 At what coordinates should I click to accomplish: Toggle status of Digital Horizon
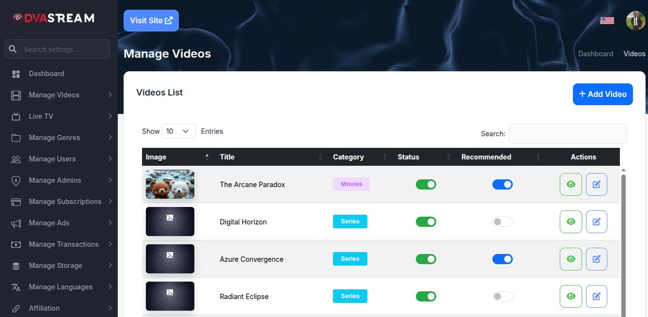tap(426, 222)
